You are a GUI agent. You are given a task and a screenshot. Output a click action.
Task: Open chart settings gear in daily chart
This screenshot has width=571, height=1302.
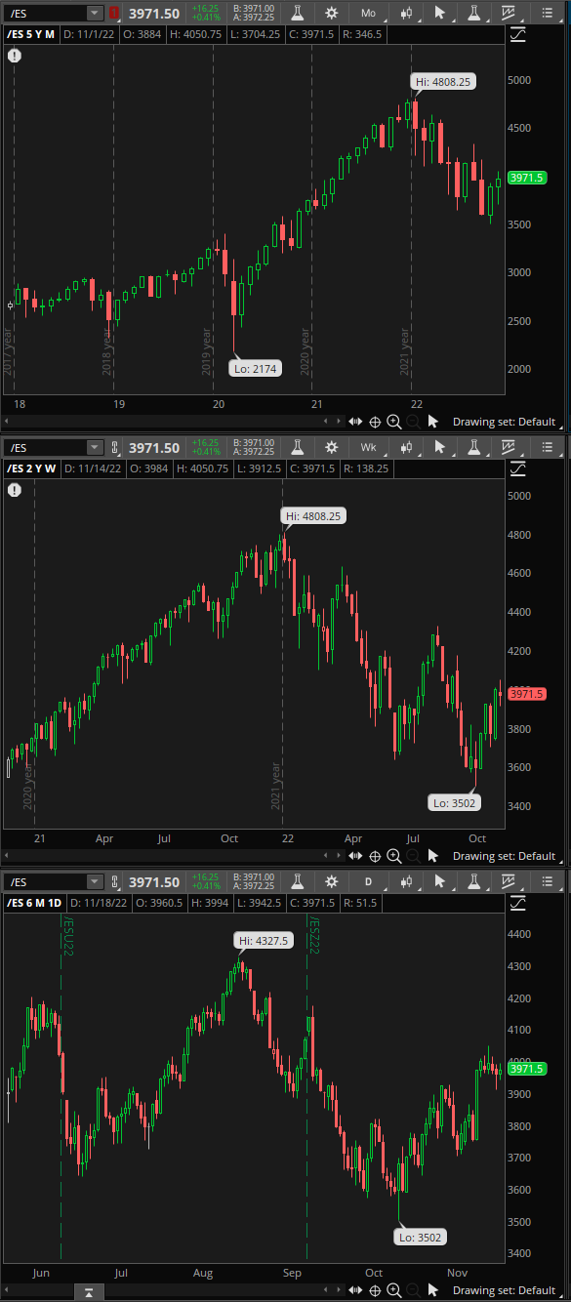pyautogui.click(x=332, y=881)
